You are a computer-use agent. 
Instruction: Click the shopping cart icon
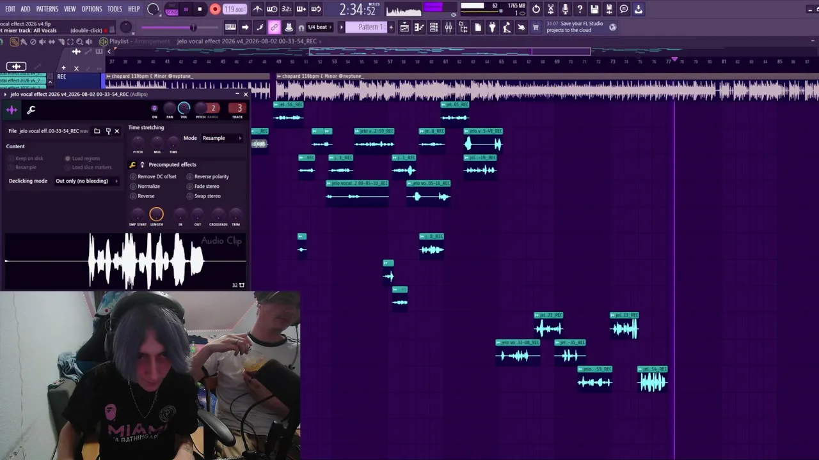[536, 27]
